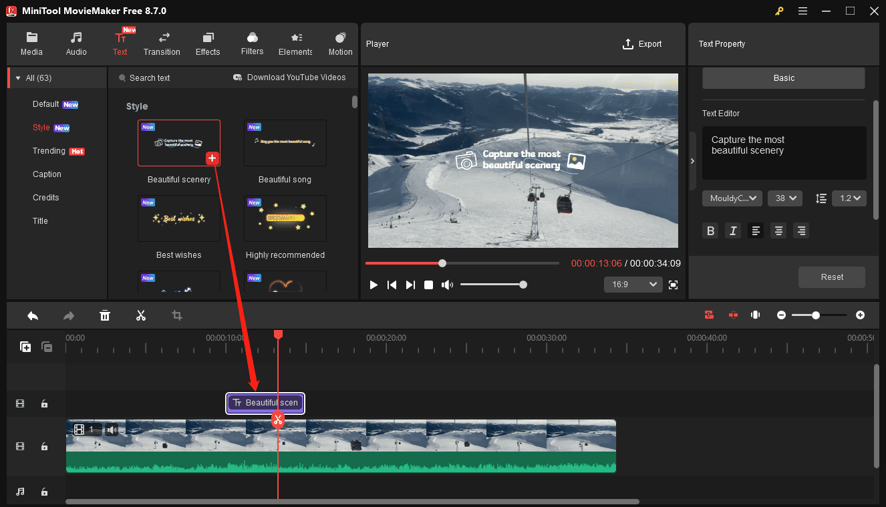Open the Motion tab
This screenshot has width=886, height=507.
point(340,44)
